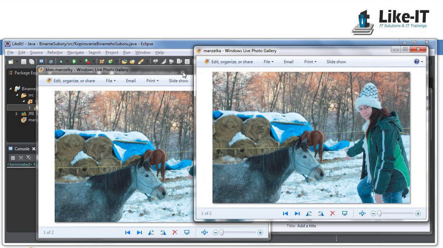
Task: Rotate clockwise in manzelka window
Action: point(321,213)
